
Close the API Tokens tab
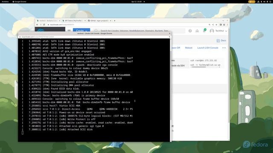(85, 21)
